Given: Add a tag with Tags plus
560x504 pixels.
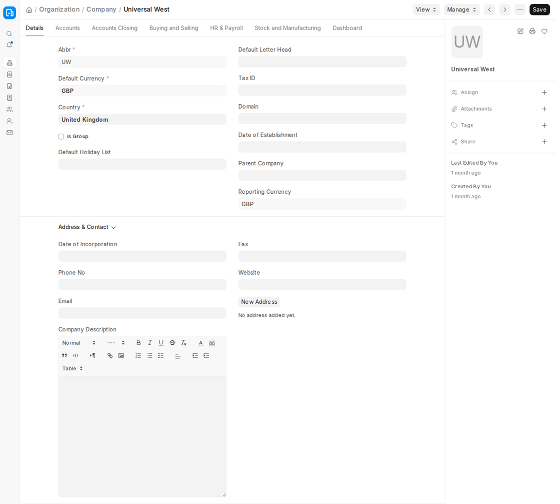Looking at the screenshot, I should (x=544, y=126).
